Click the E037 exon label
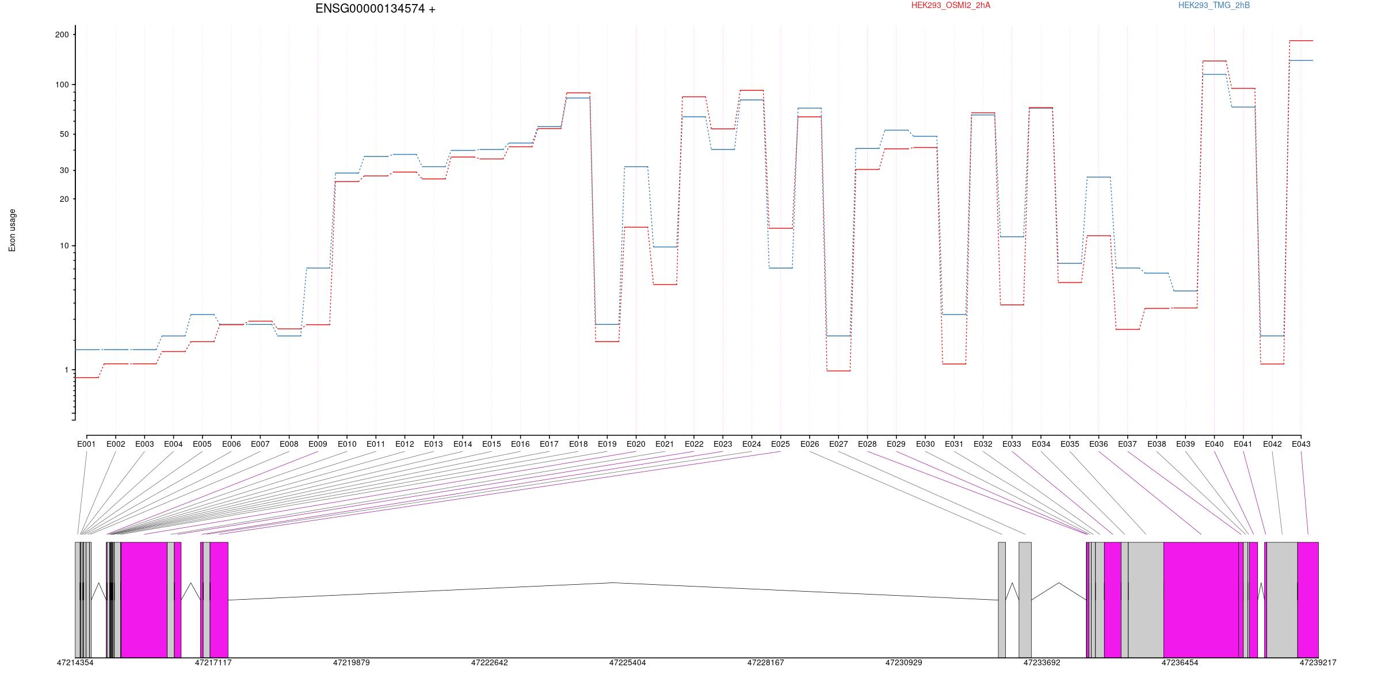This screenshot has height=690, width=1381. (1127, 444)
